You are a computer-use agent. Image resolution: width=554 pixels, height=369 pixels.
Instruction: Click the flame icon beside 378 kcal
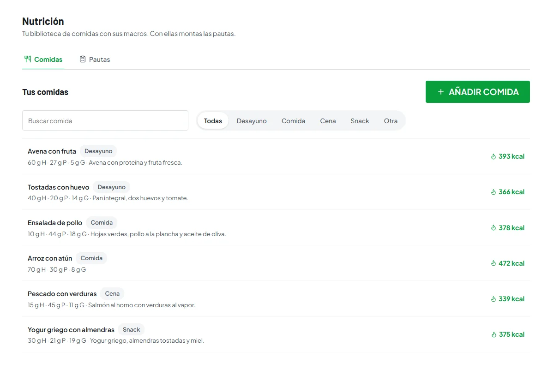493,228
